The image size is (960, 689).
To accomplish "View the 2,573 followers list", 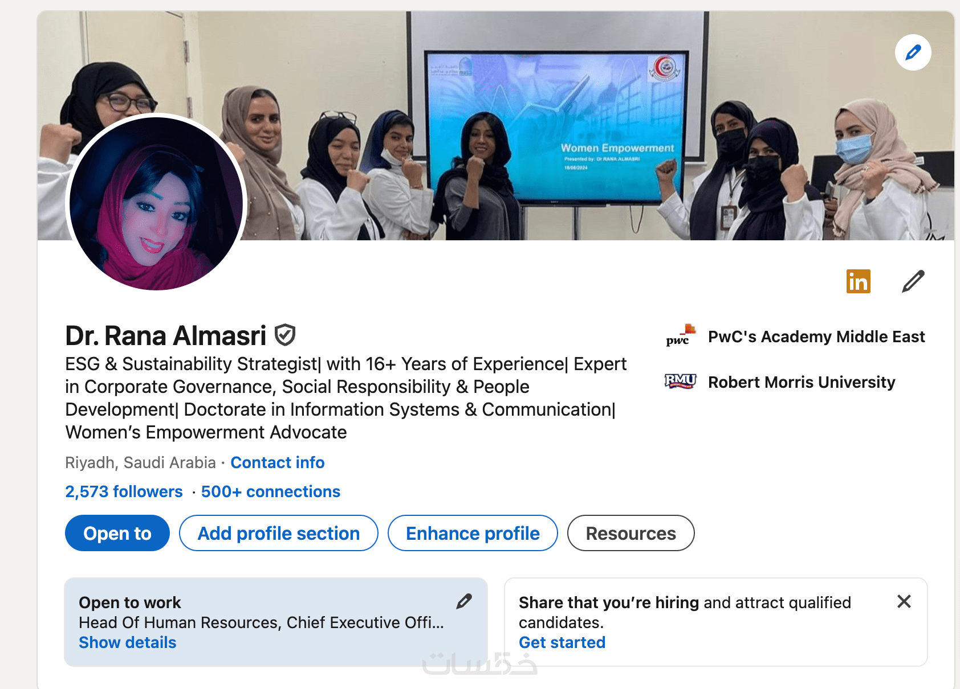I will [x=124, y=491].
